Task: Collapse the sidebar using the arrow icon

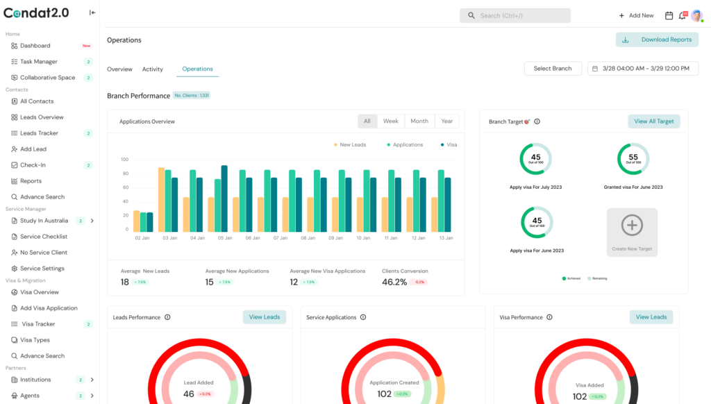Action: 92,12
